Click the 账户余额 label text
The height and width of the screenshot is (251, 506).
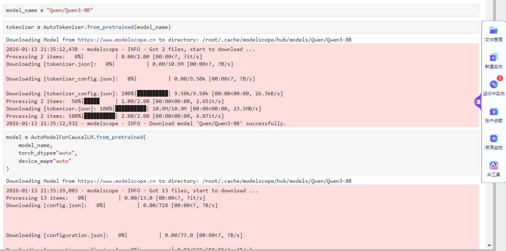coord(494,121)
